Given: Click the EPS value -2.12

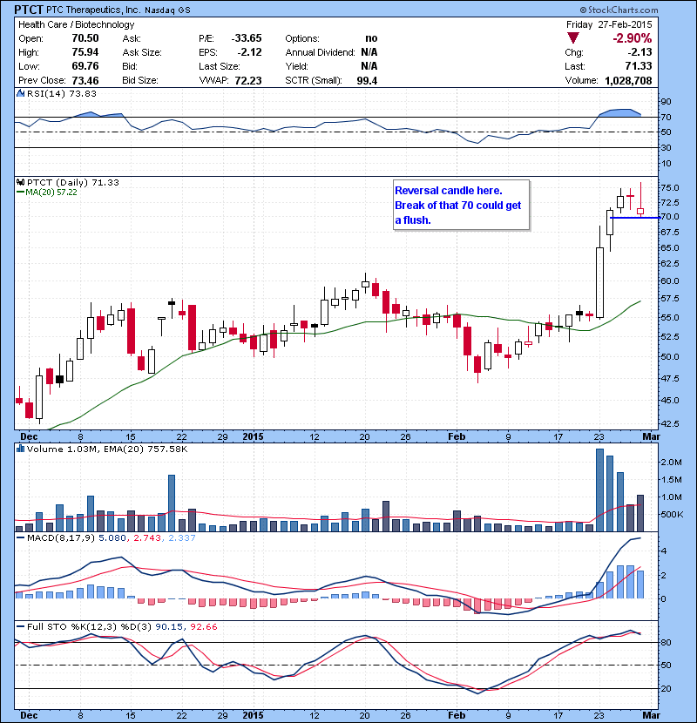Looking at the screenshot, I should pyautogui.click(x=249, y=52).
